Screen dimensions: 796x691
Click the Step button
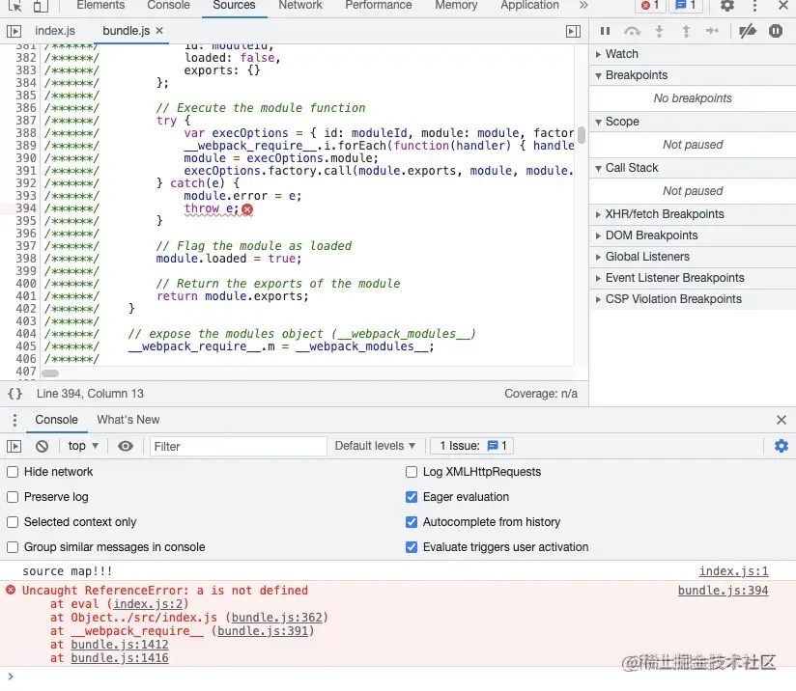tap(712, 31)
